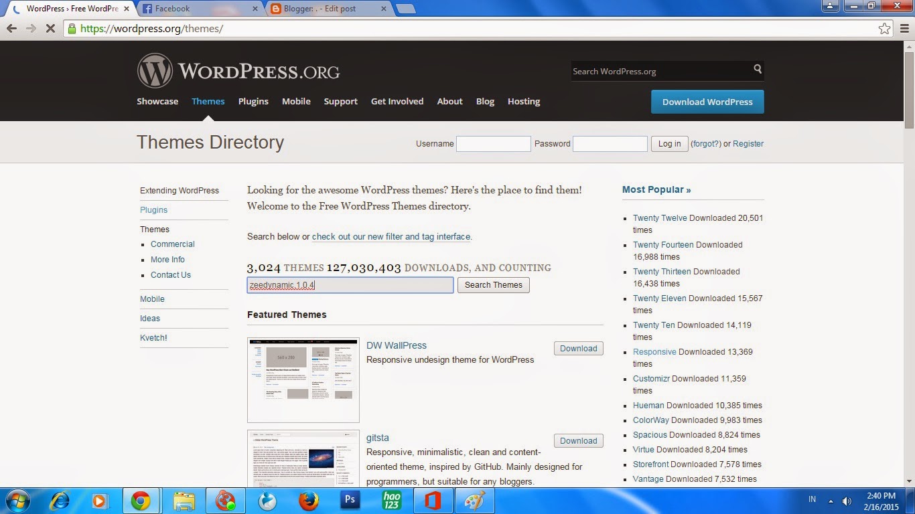Switch to the Blogger Edit post tab
The width and height of the screenshot is (915, 514).
(x=328, y=9)
